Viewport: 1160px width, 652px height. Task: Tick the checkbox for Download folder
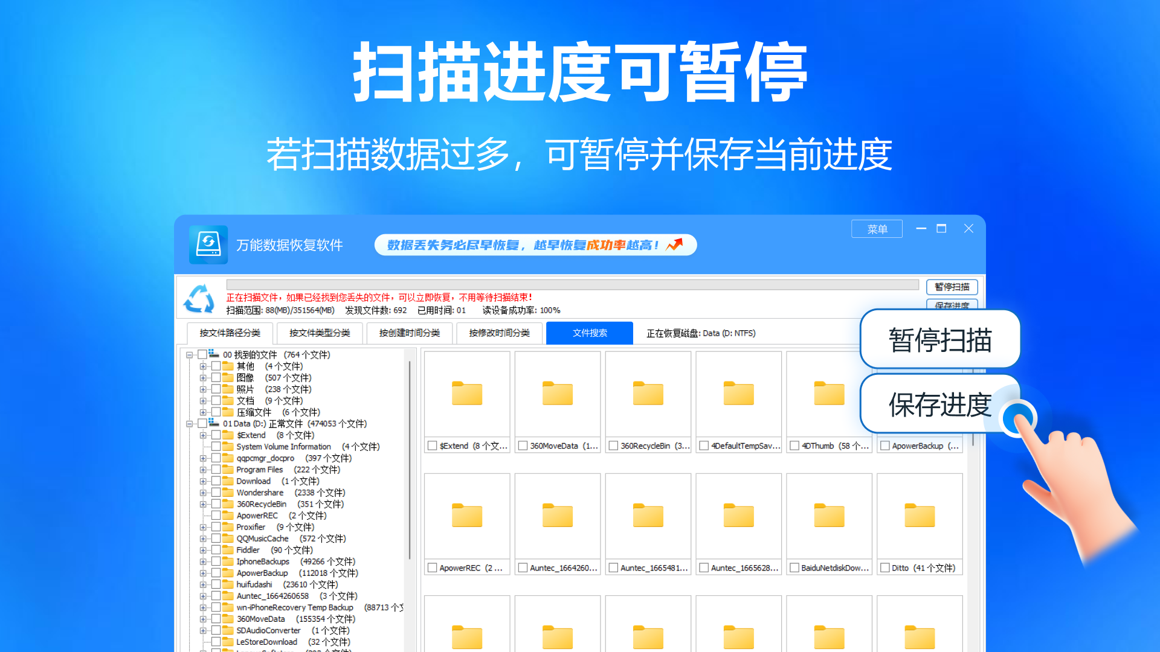(216, 481)
